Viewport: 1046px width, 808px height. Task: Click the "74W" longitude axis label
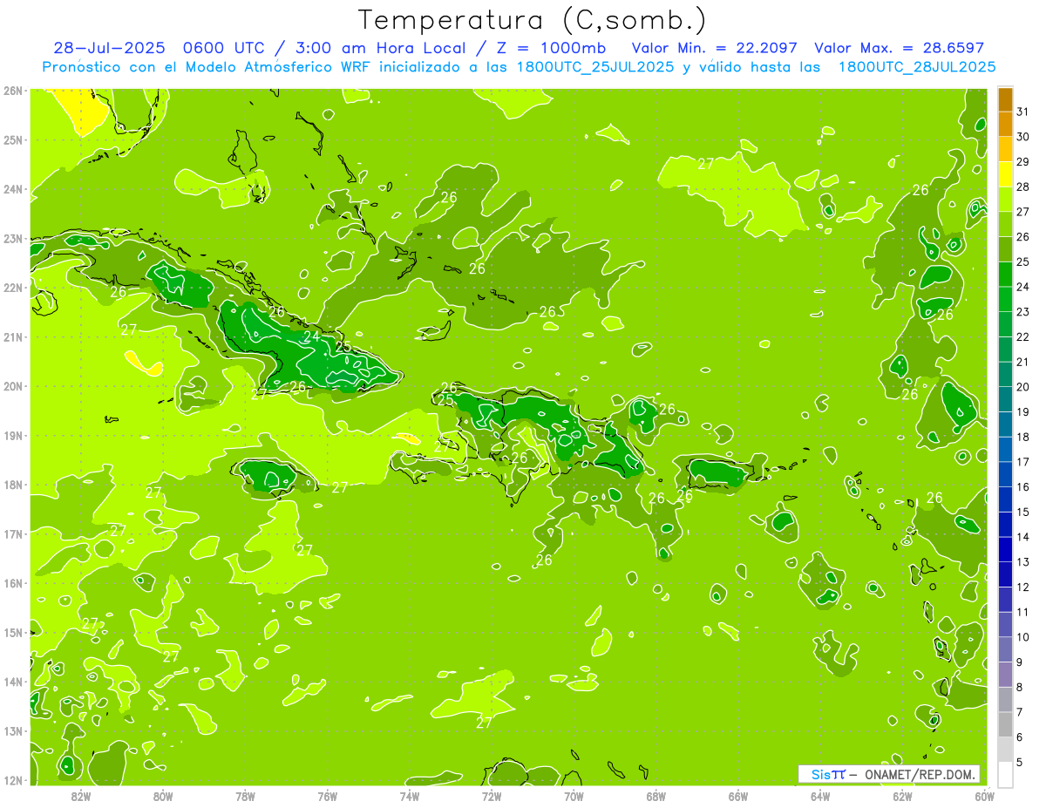[x=410, y=795]
